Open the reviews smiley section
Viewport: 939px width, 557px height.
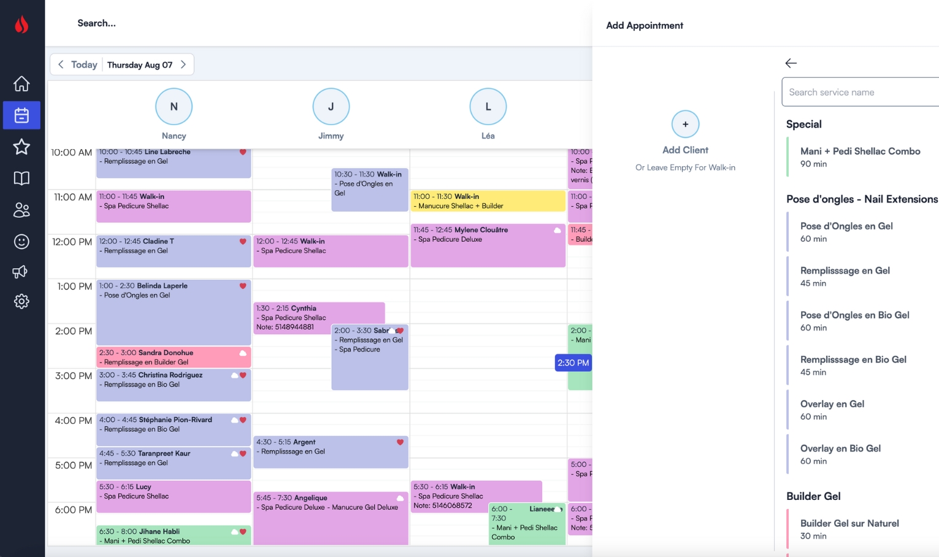[21, 242]
